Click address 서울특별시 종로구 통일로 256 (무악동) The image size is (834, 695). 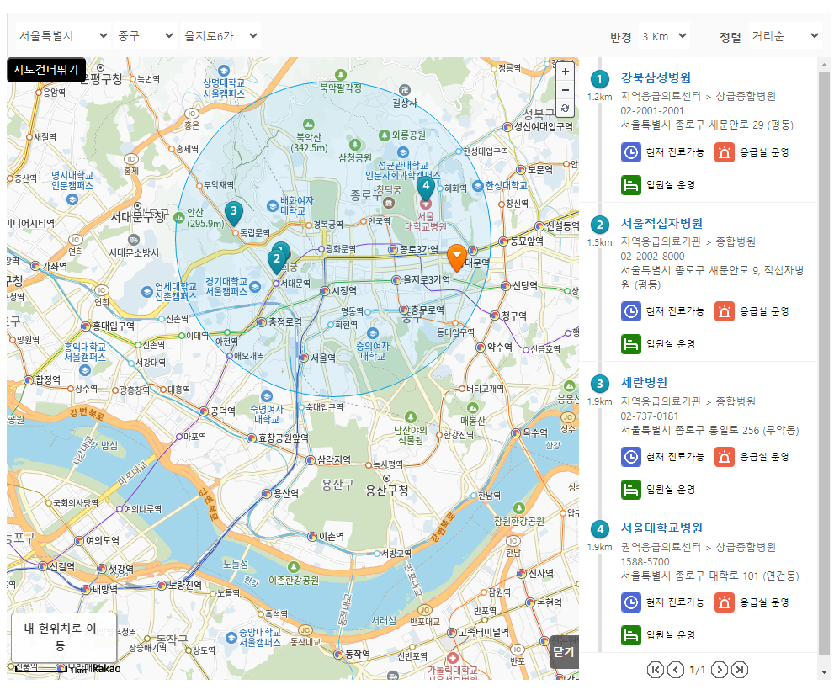[709, 430]
